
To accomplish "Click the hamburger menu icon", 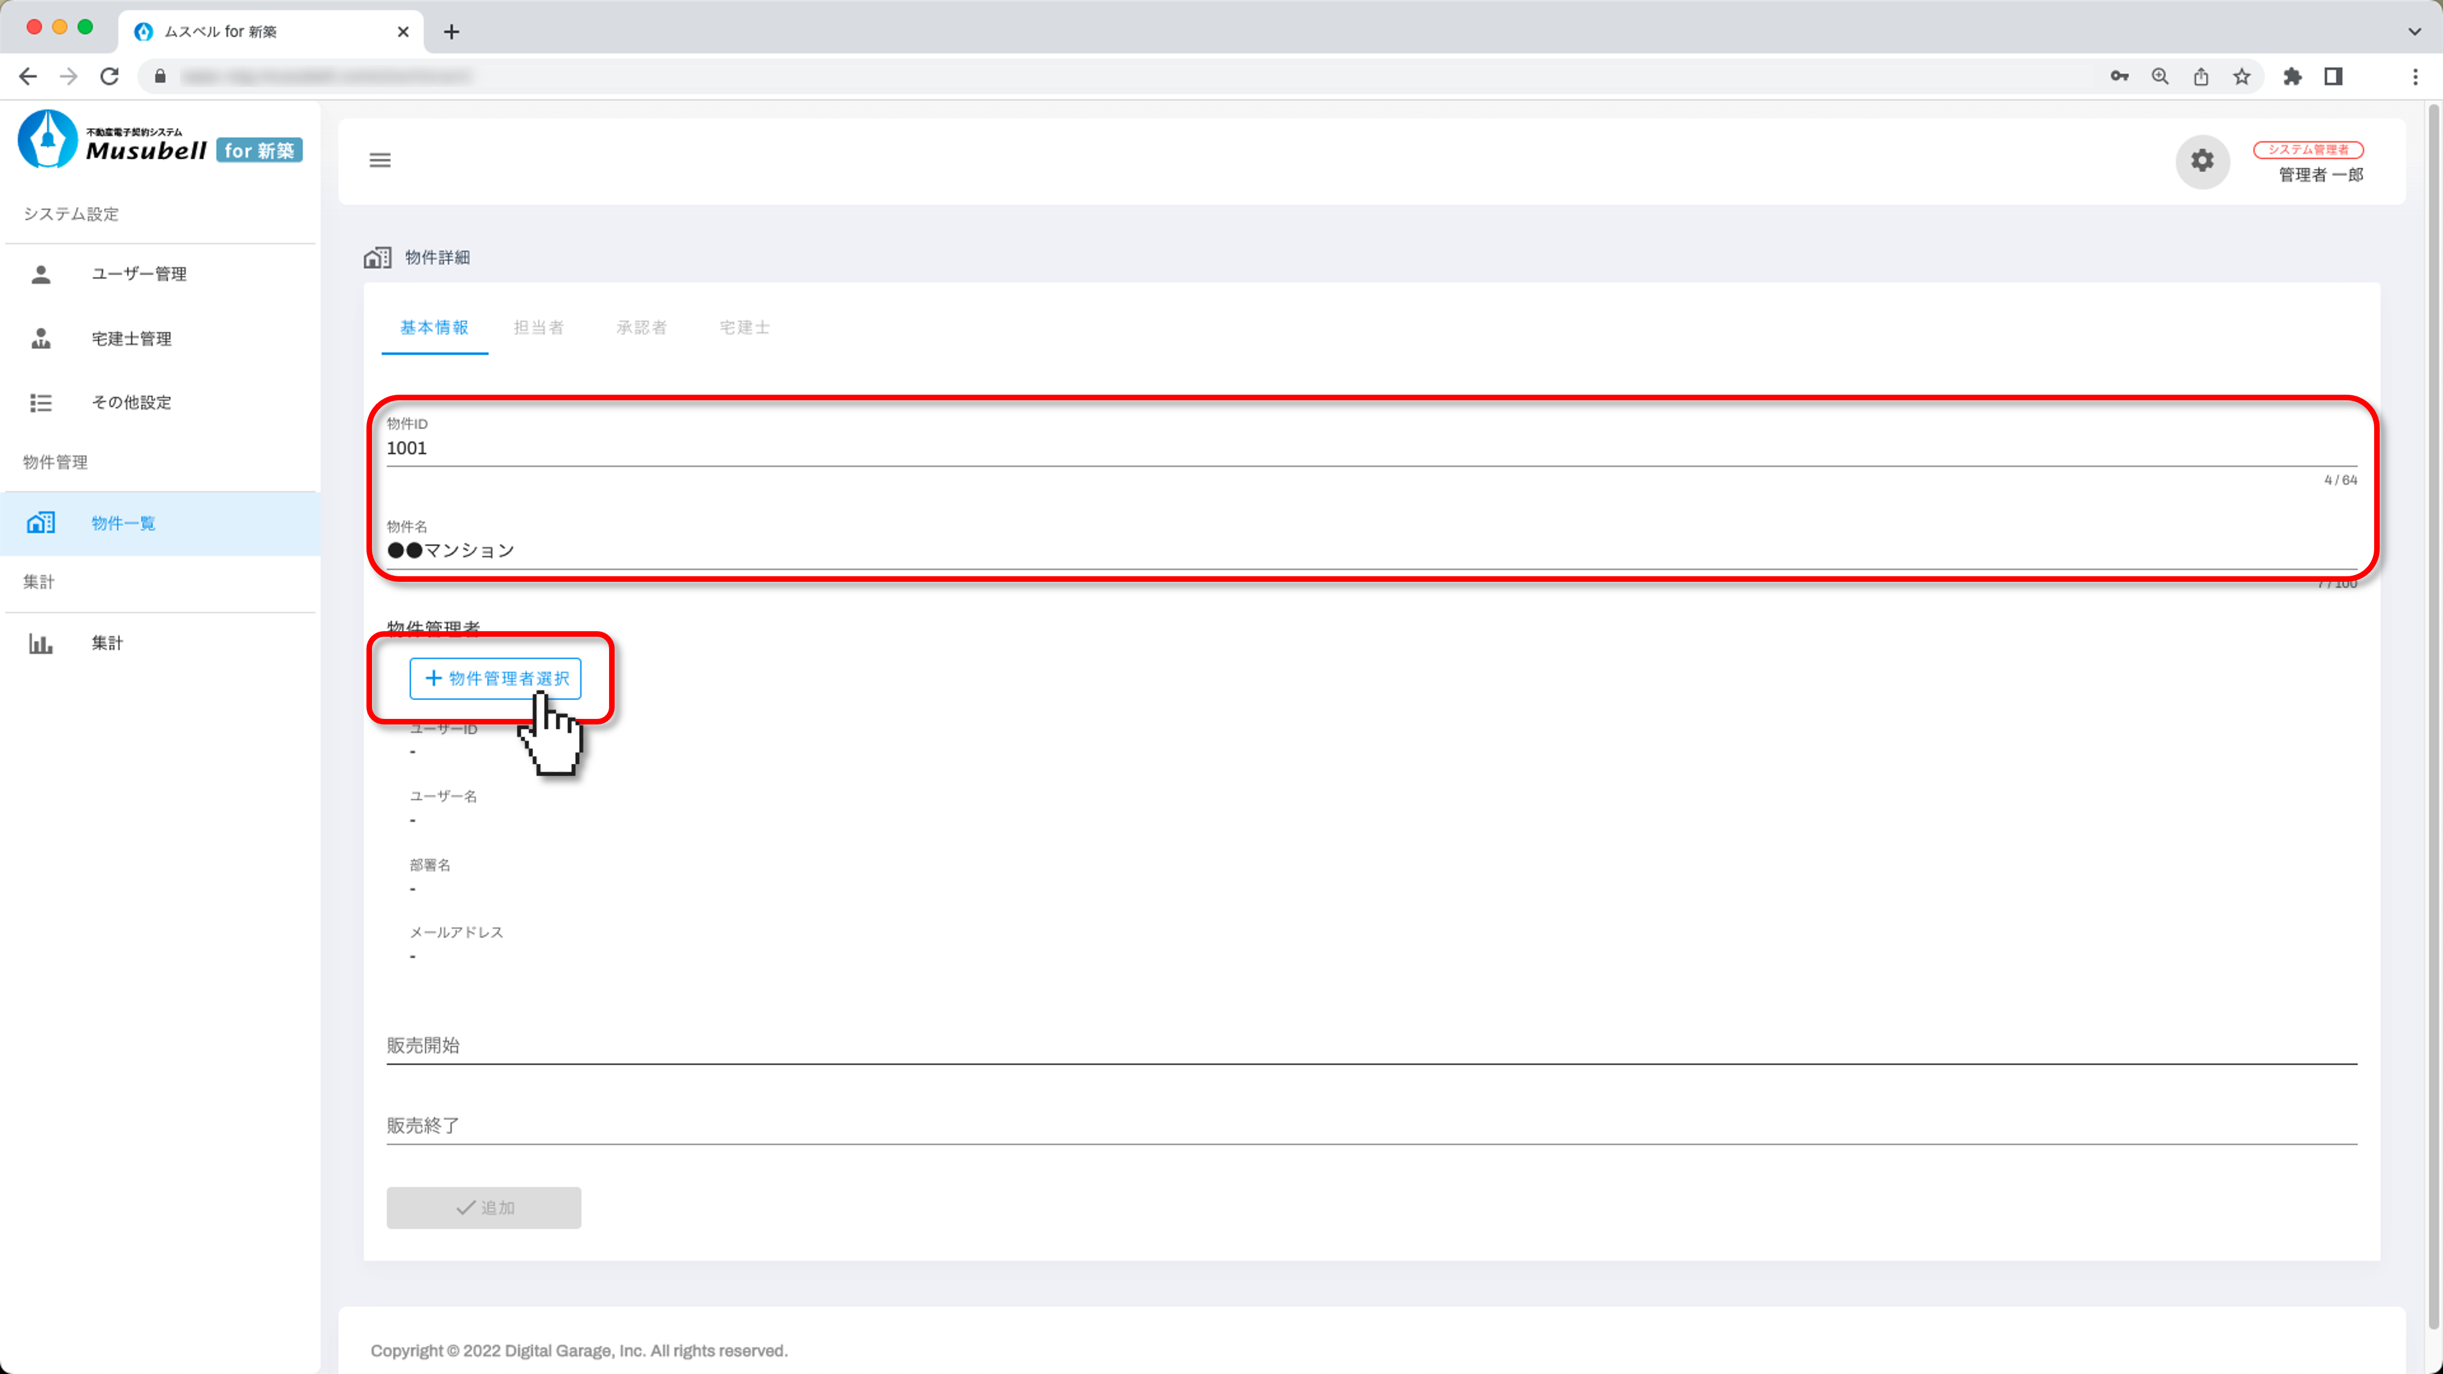I will point(379,160).
